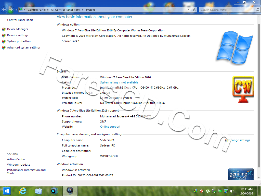This screenshot has height=196, width=261.
Task: Open address bar history dropdown
Action: pyautogui.click(x=188, y=10)
